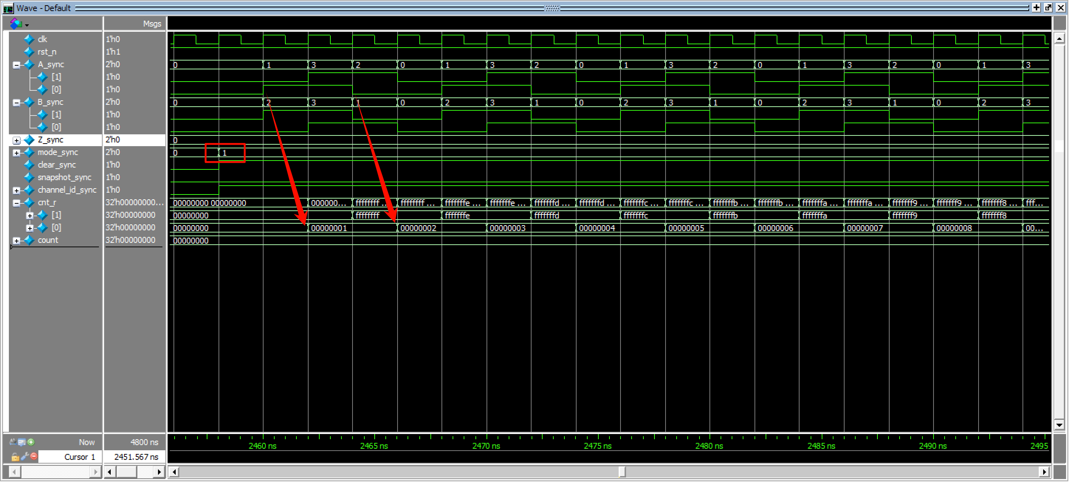Click the cursor time value 2451.567 ns
Viewport: 1069px width, 482px height.
136,457
